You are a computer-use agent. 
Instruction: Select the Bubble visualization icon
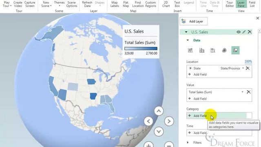tap(213, 50)
